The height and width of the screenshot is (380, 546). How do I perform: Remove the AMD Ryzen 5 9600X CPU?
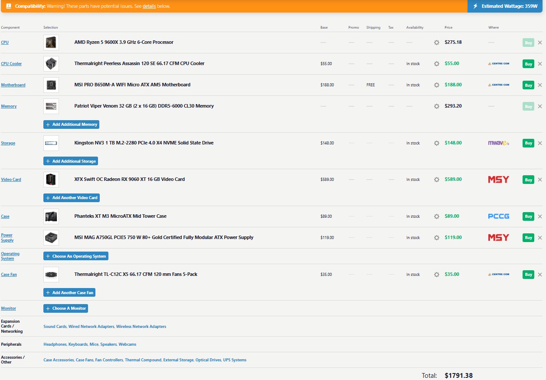coord(540,43)
